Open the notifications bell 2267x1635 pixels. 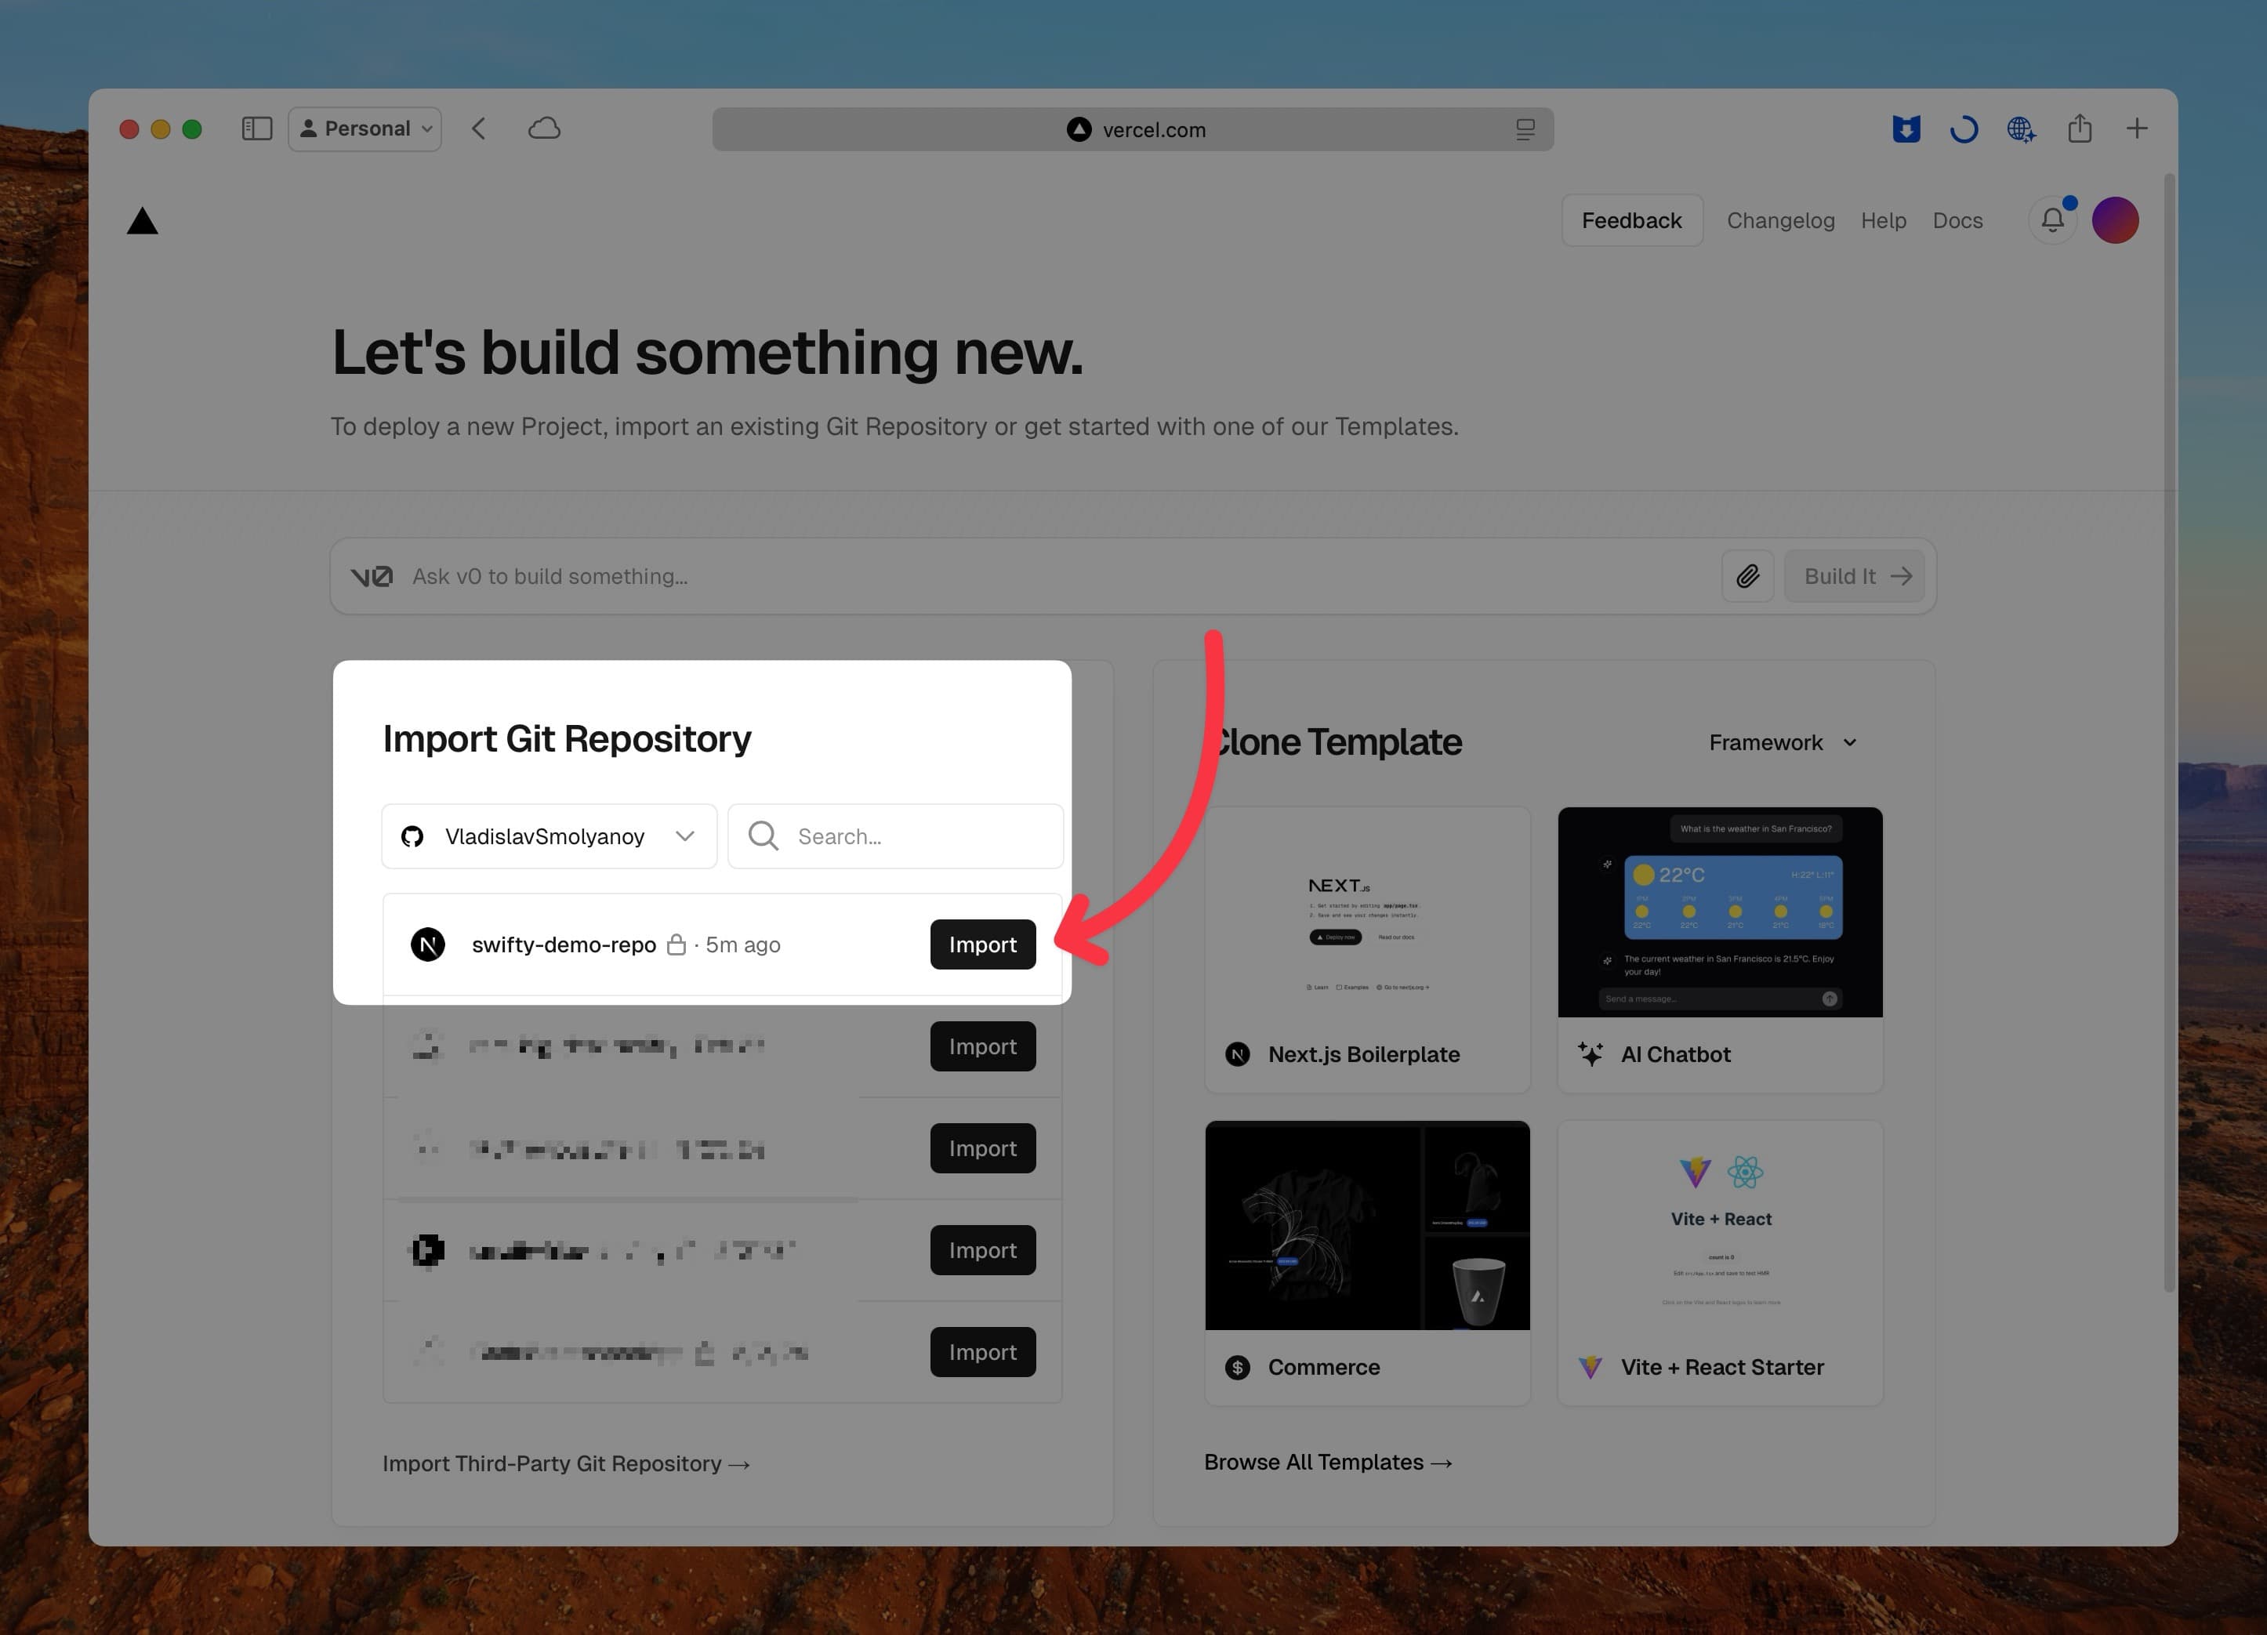(x=2052, y=220)
